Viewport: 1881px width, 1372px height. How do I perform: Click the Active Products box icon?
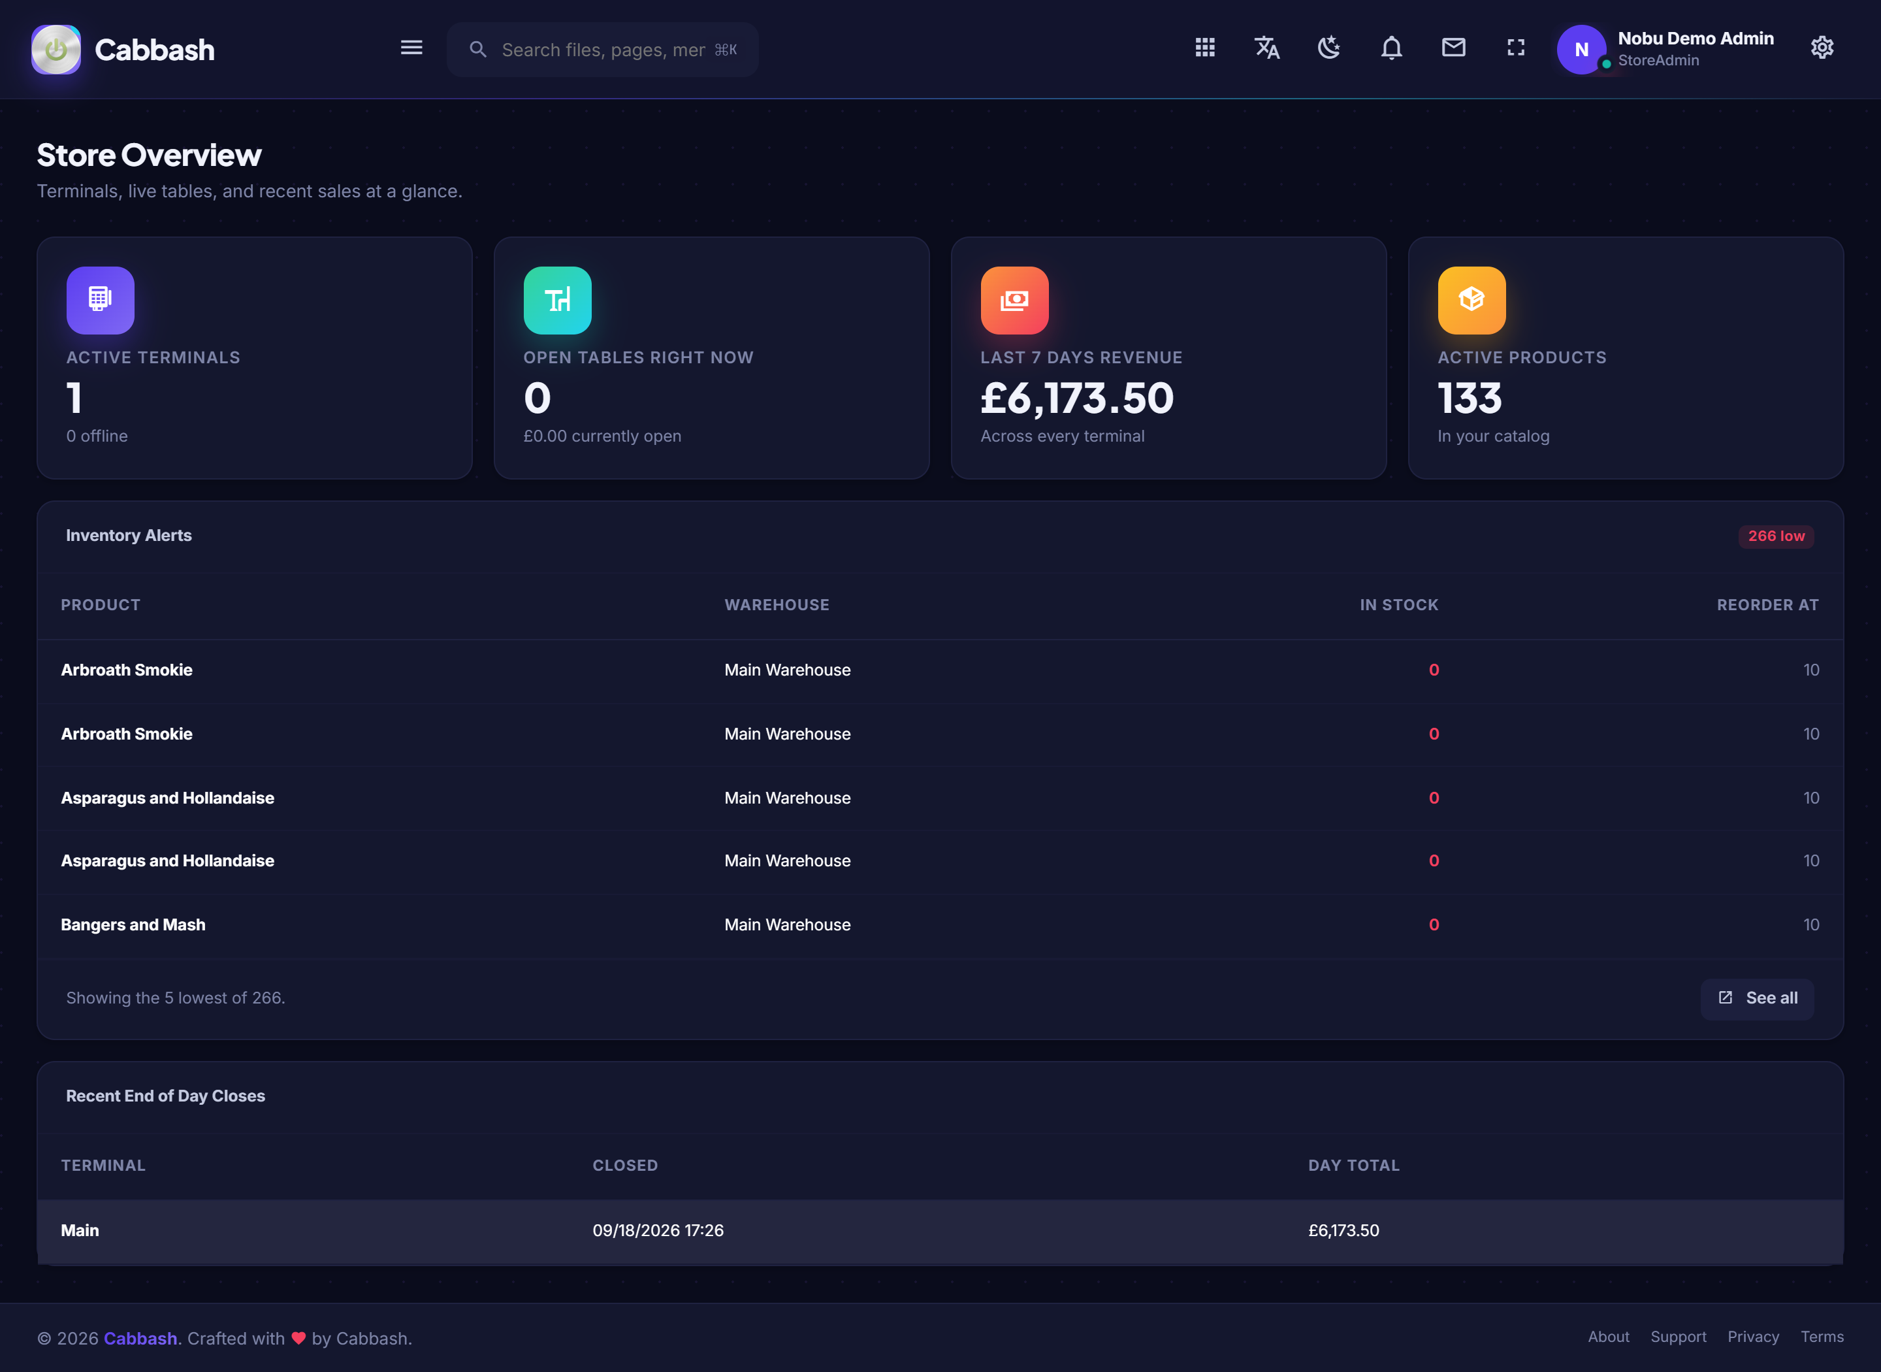pos(1471,300)
